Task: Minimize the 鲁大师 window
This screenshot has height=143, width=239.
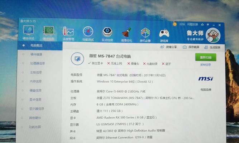Action: tap(214, 25)
